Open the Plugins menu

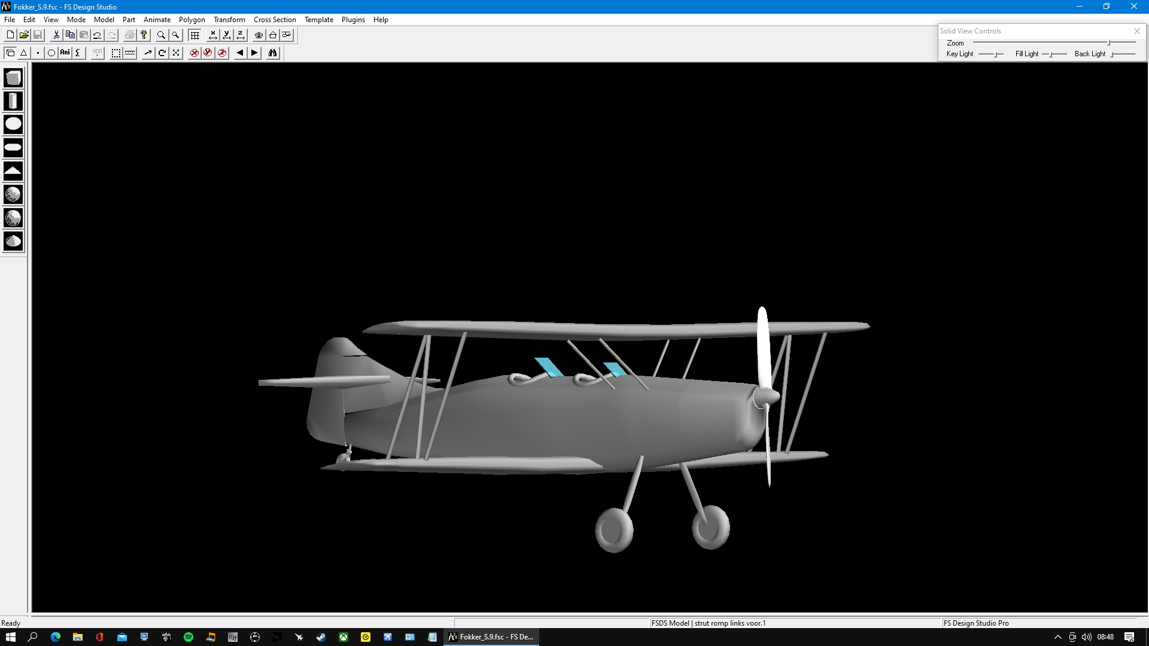click(353, 20)
